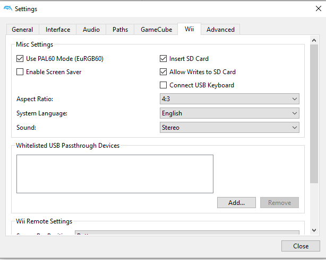Open the Aspect Ratio dropdown
326x260 pixels.
click(x=229, y=99)
